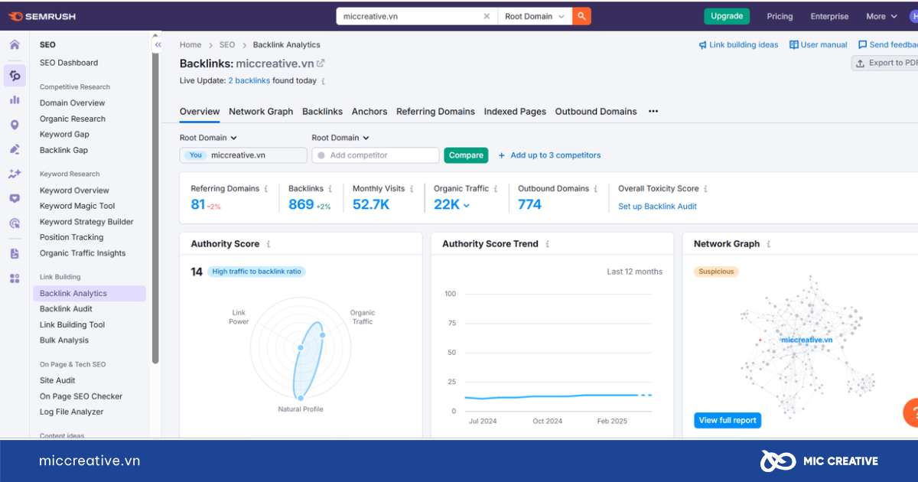
Task: Click info icon next to Network Graph title
Action: coord(768,244)
